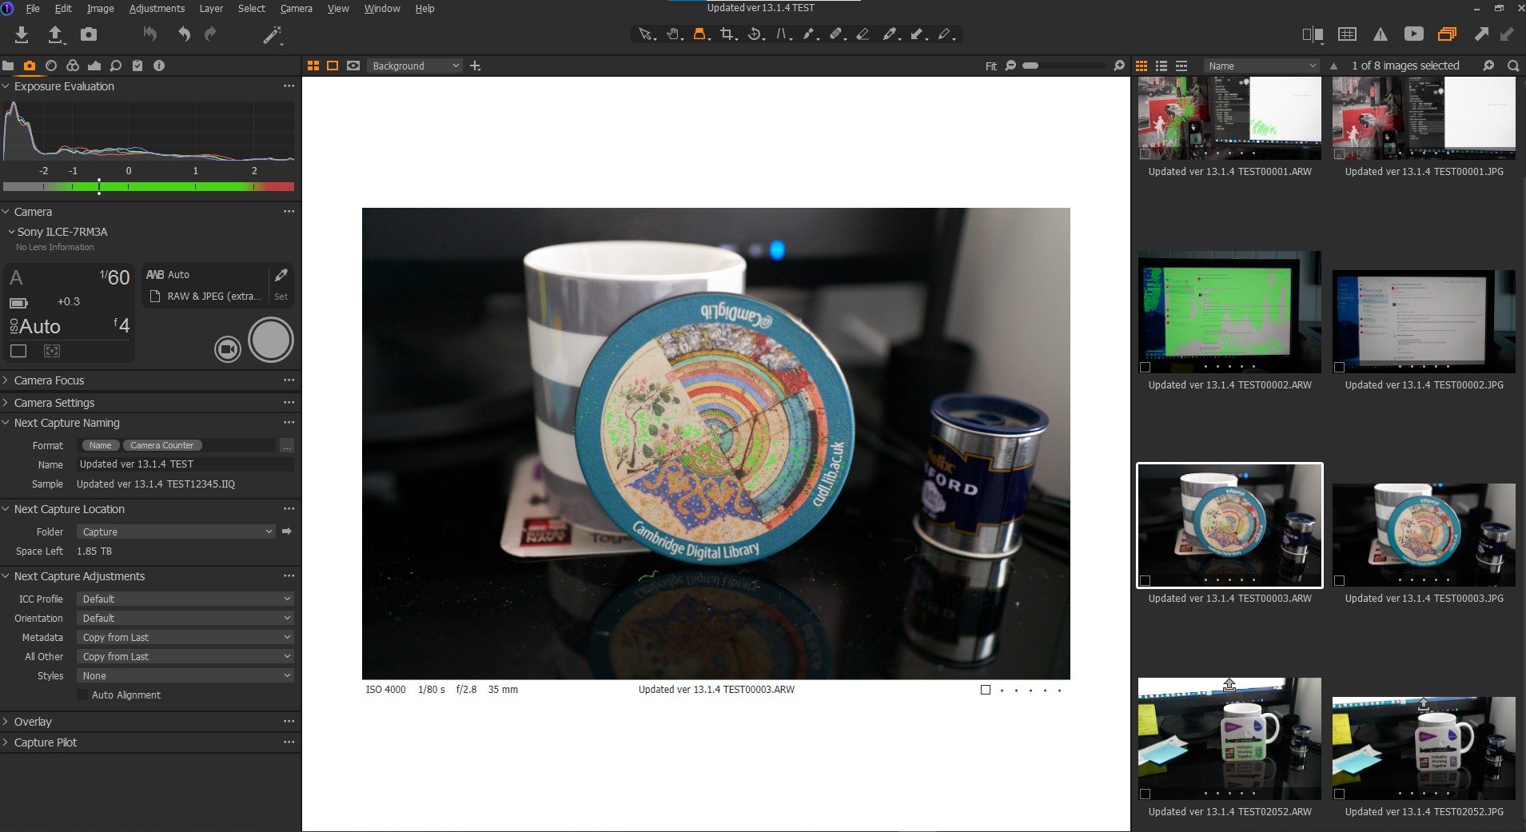This screenshot has width=1526, height=832.
Task: Toggle the Grid overlay icon
Action: [1347, 34]
